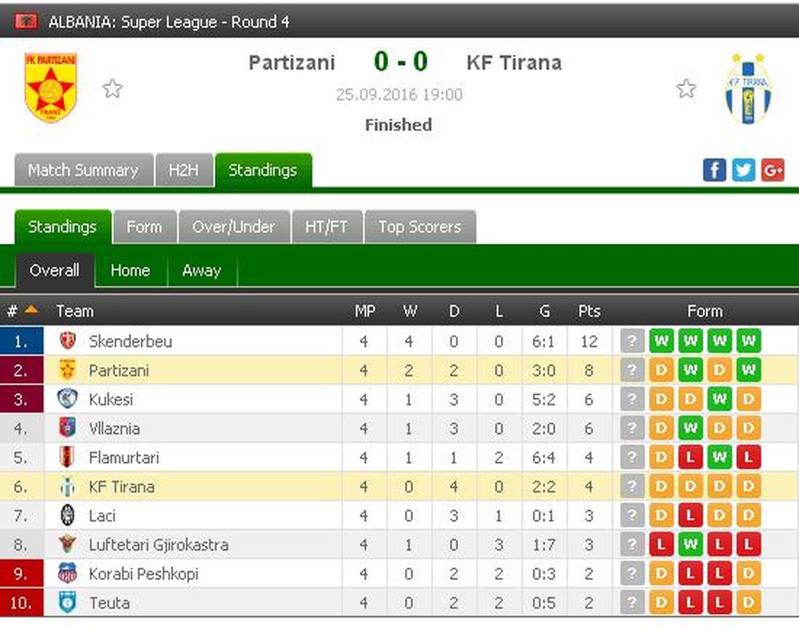799x629 pixels.
Task: Switch to the Match Summary tab
Action: coord(84,170)
